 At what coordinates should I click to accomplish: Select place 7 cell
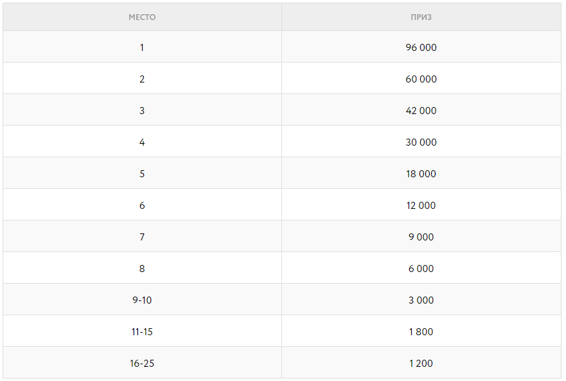(x=142, y=237)
